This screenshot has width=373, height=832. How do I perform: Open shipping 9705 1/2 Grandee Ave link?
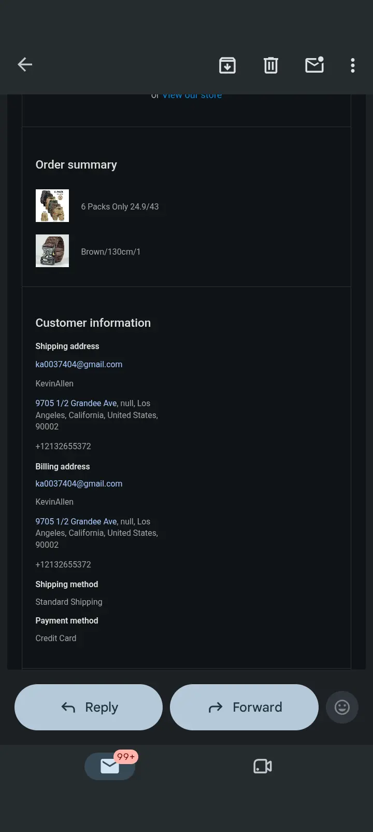pyautogui.click(x=76, y=403)
